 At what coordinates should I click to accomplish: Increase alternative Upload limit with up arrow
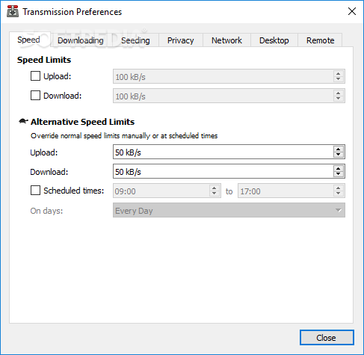click(339, 149)
